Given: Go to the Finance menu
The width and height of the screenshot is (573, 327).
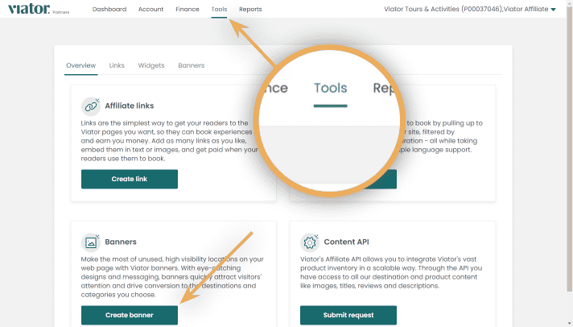Looking at the screenshot, I should [x=187, y=9].
